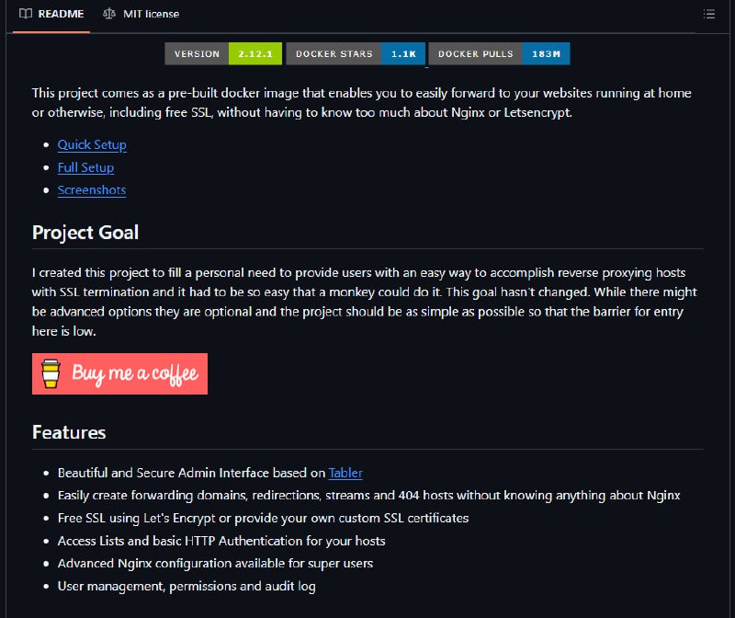Click 'Free SSL using Let's Encrypt' line
Image resolution: width=735 pixels, height=618 pixels.
pos(263,518)
